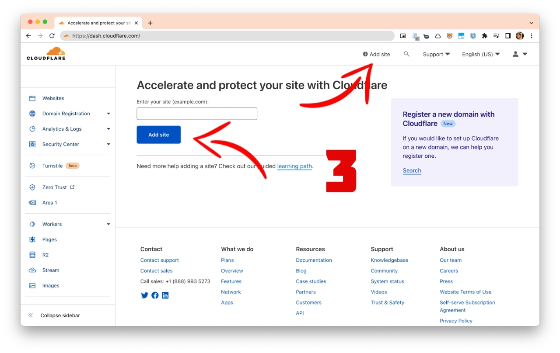This screenshot has height=353, width=560.
Task: Open the tab search chevron in title bar
Action: pos(531,23)
